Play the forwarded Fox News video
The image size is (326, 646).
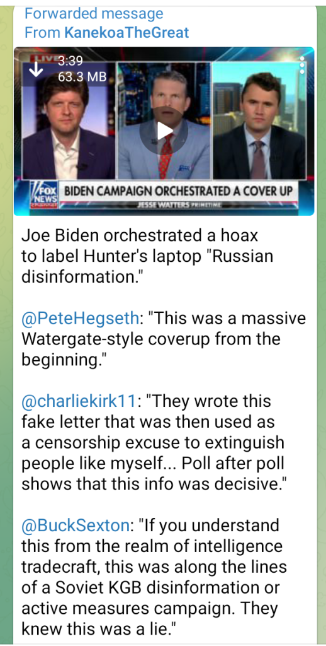click(164, 131)
